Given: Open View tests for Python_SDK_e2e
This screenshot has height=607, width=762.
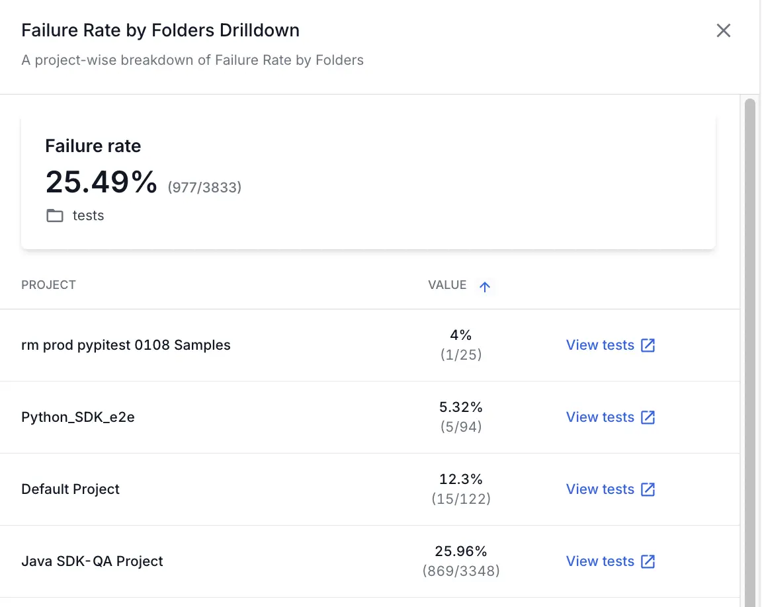Looking at the screenshot, I should pyautogui.click(x=600, y=417).
